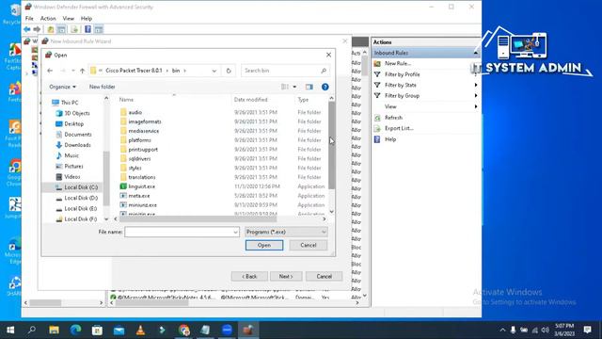Screen dimensions: 602x339
Task: Show hidden system tray icons
Action: click(x=502, y=330)
